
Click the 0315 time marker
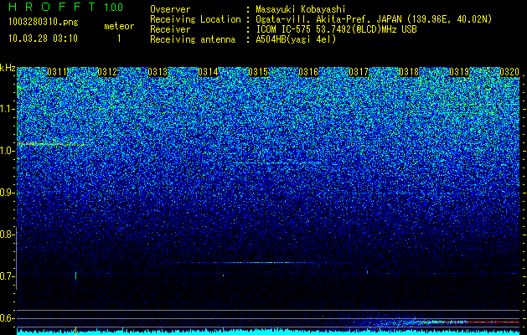coord(258,72)
